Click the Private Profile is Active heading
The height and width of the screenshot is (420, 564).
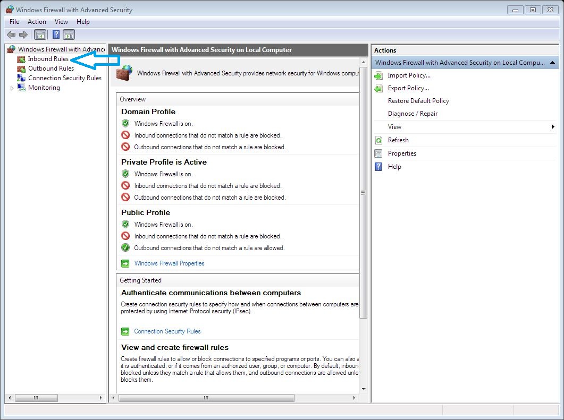point(164,162)
